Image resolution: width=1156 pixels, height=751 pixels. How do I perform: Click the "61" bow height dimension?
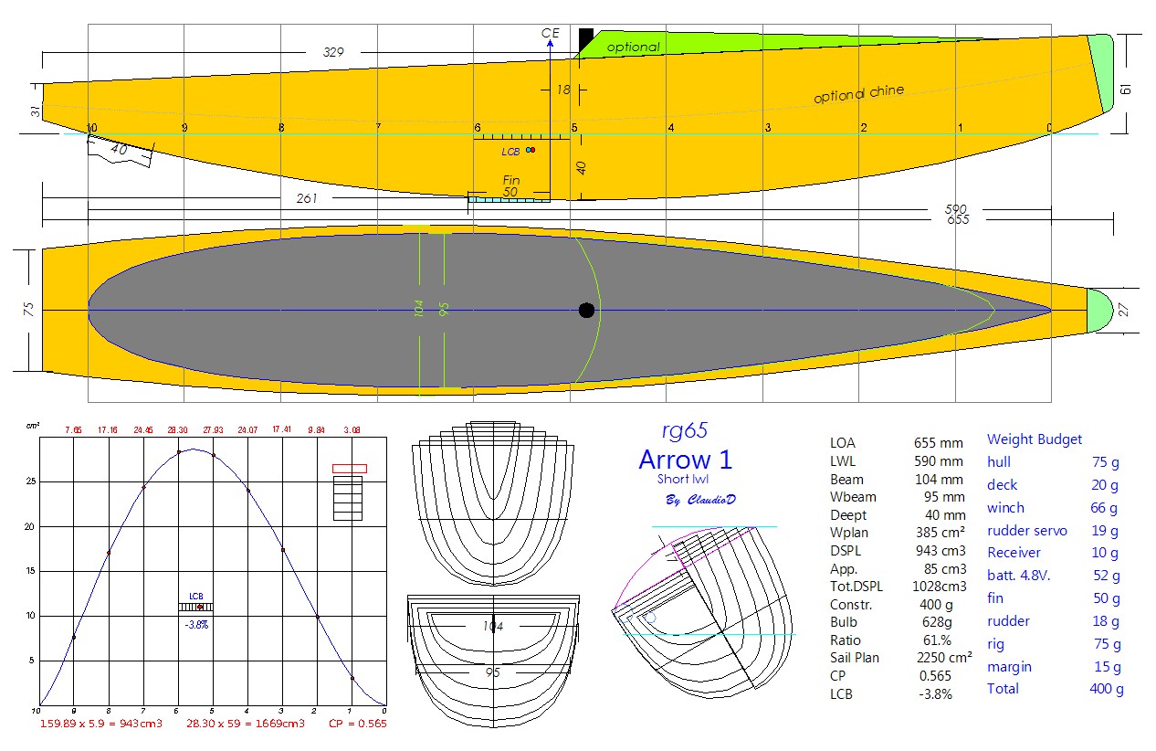pyautogui.click(x=1126, y=89)
